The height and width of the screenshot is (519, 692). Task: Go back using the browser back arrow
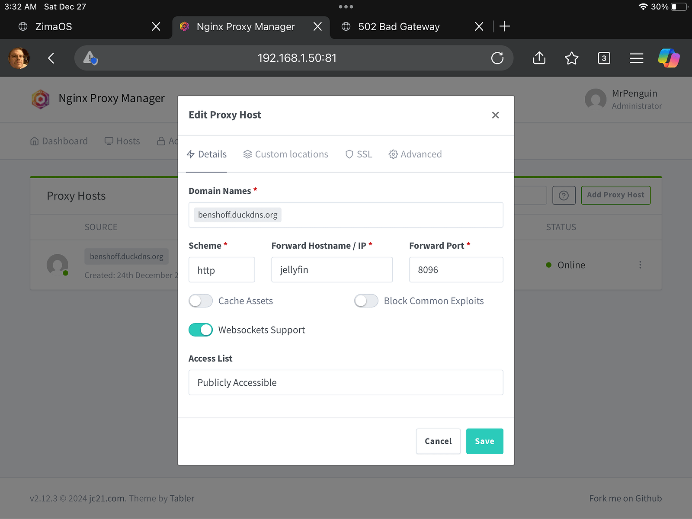tap(51, 58)
